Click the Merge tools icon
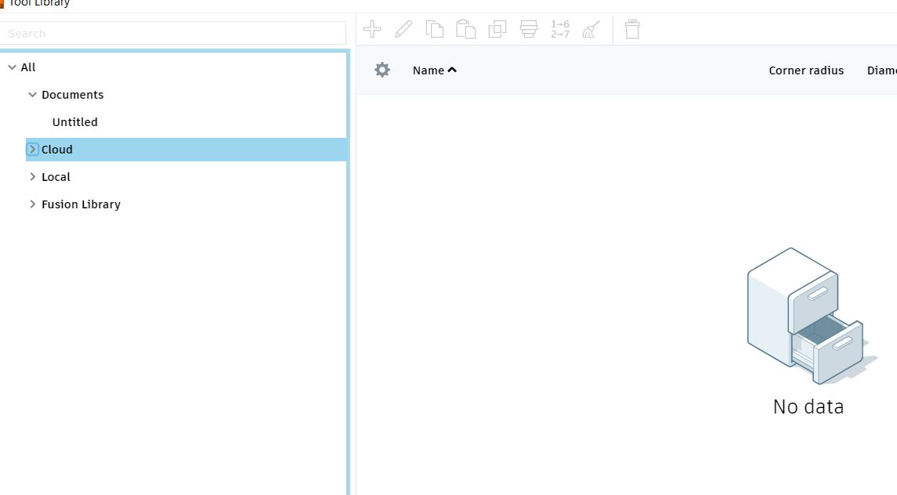 (x=529, y=29)
